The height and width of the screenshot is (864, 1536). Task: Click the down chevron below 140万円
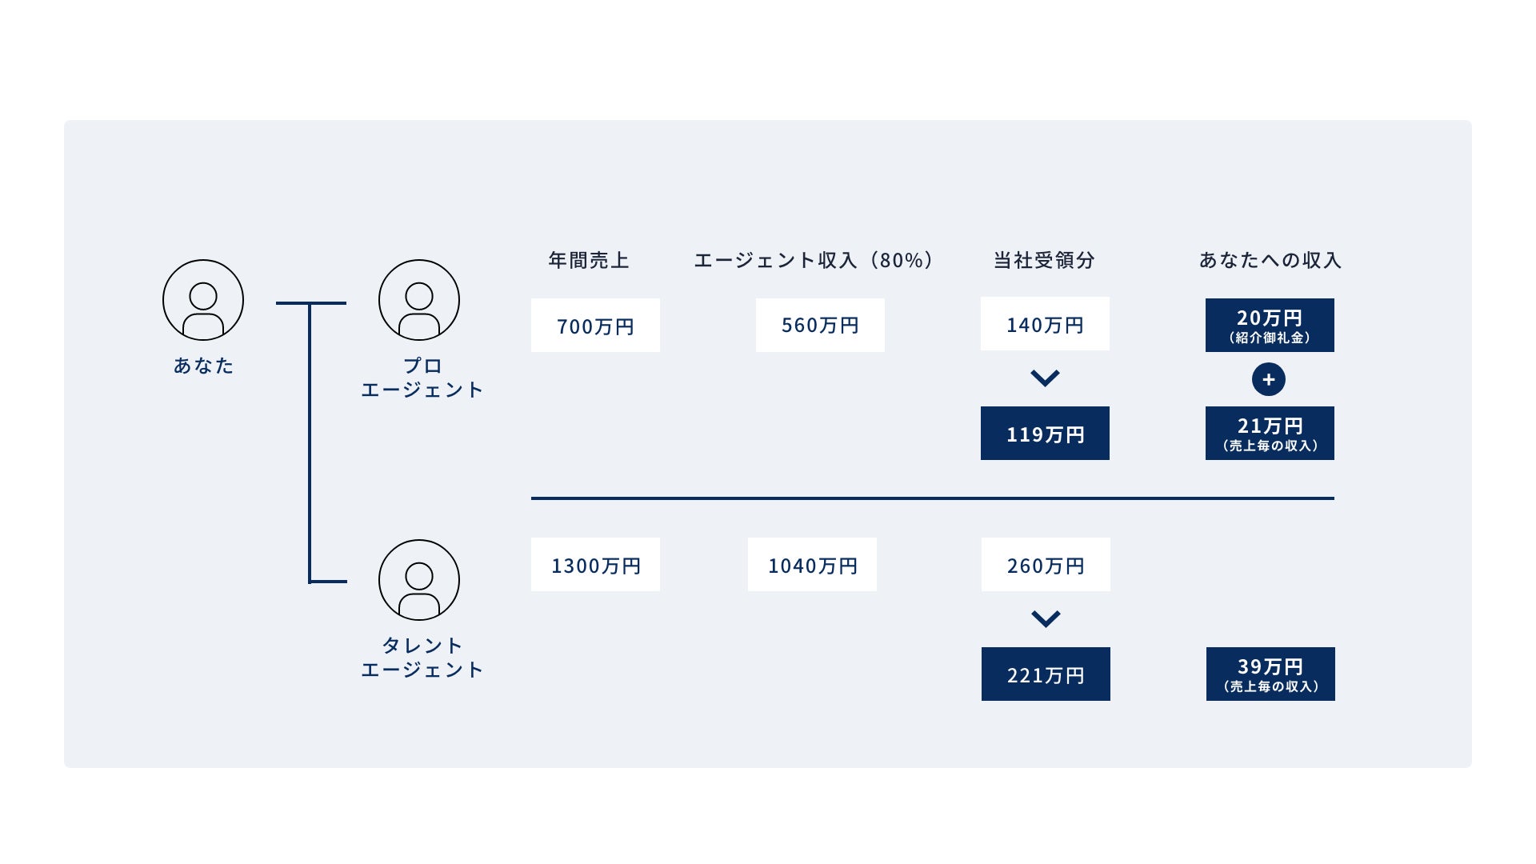tap(1045, 378)
